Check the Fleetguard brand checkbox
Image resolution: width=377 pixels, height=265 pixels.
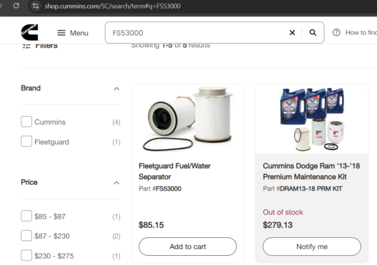[27, 141]
